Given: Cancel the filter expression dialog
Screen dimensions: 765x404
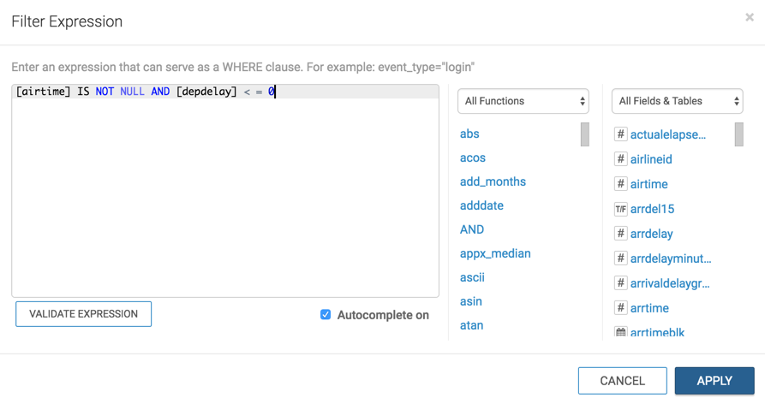Looking at the screenshot, I should [x=622, y=381].
